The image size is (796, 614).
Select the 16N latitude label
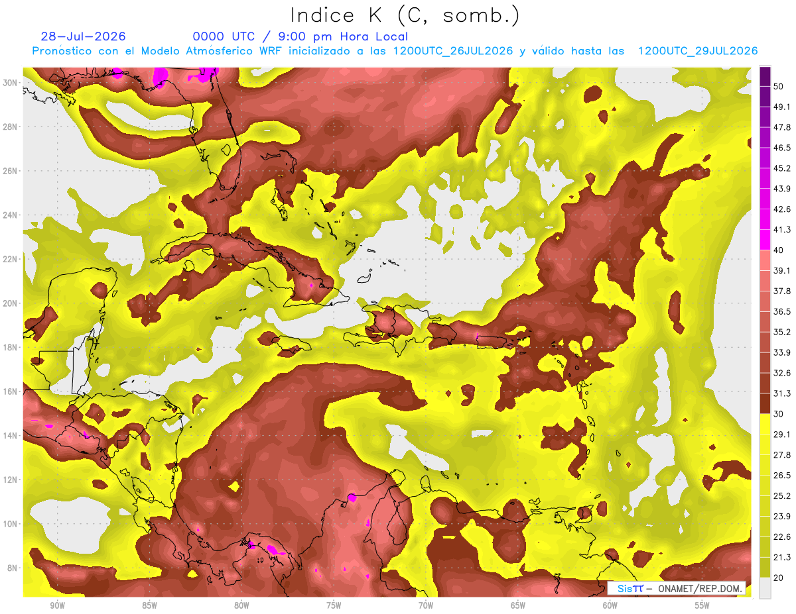pos(11,391)
